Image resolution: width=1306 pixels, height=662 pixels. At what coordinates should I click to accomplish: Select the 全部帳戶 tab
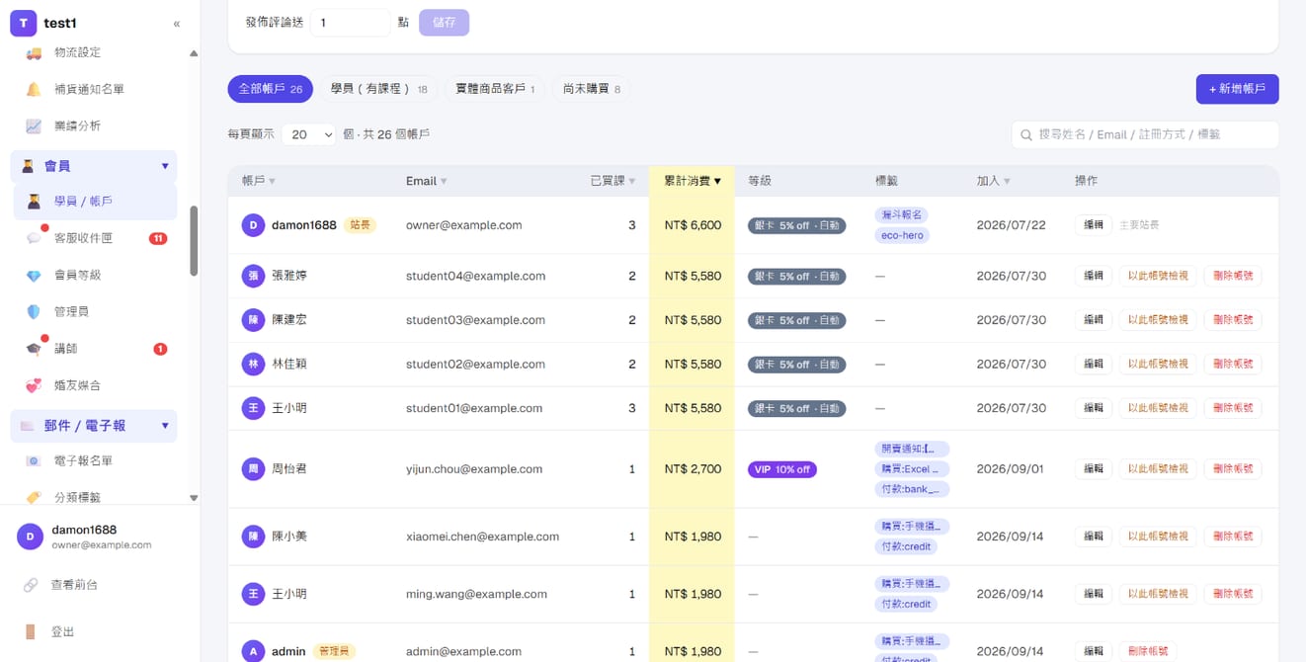[x=271, y=89]
